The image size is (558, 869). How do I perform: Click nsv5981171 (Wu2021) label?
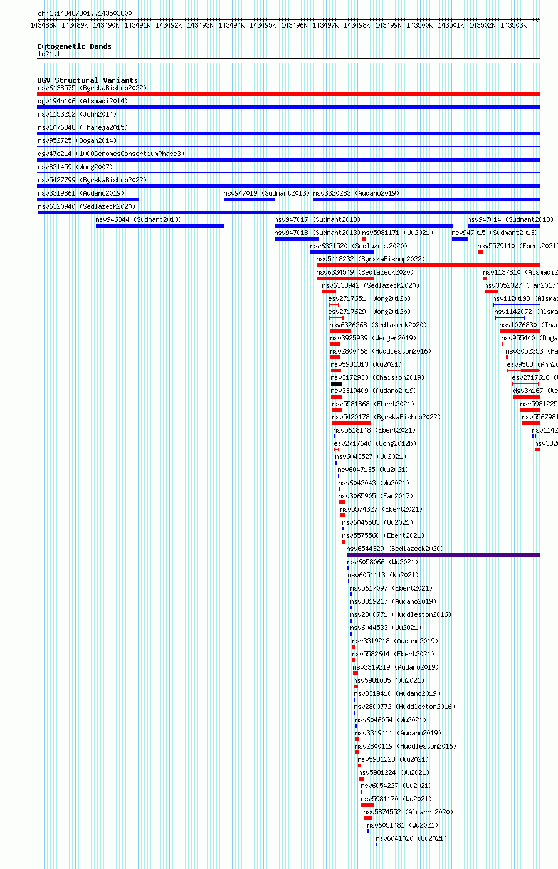pyautogui.click(x=397, y=233)
